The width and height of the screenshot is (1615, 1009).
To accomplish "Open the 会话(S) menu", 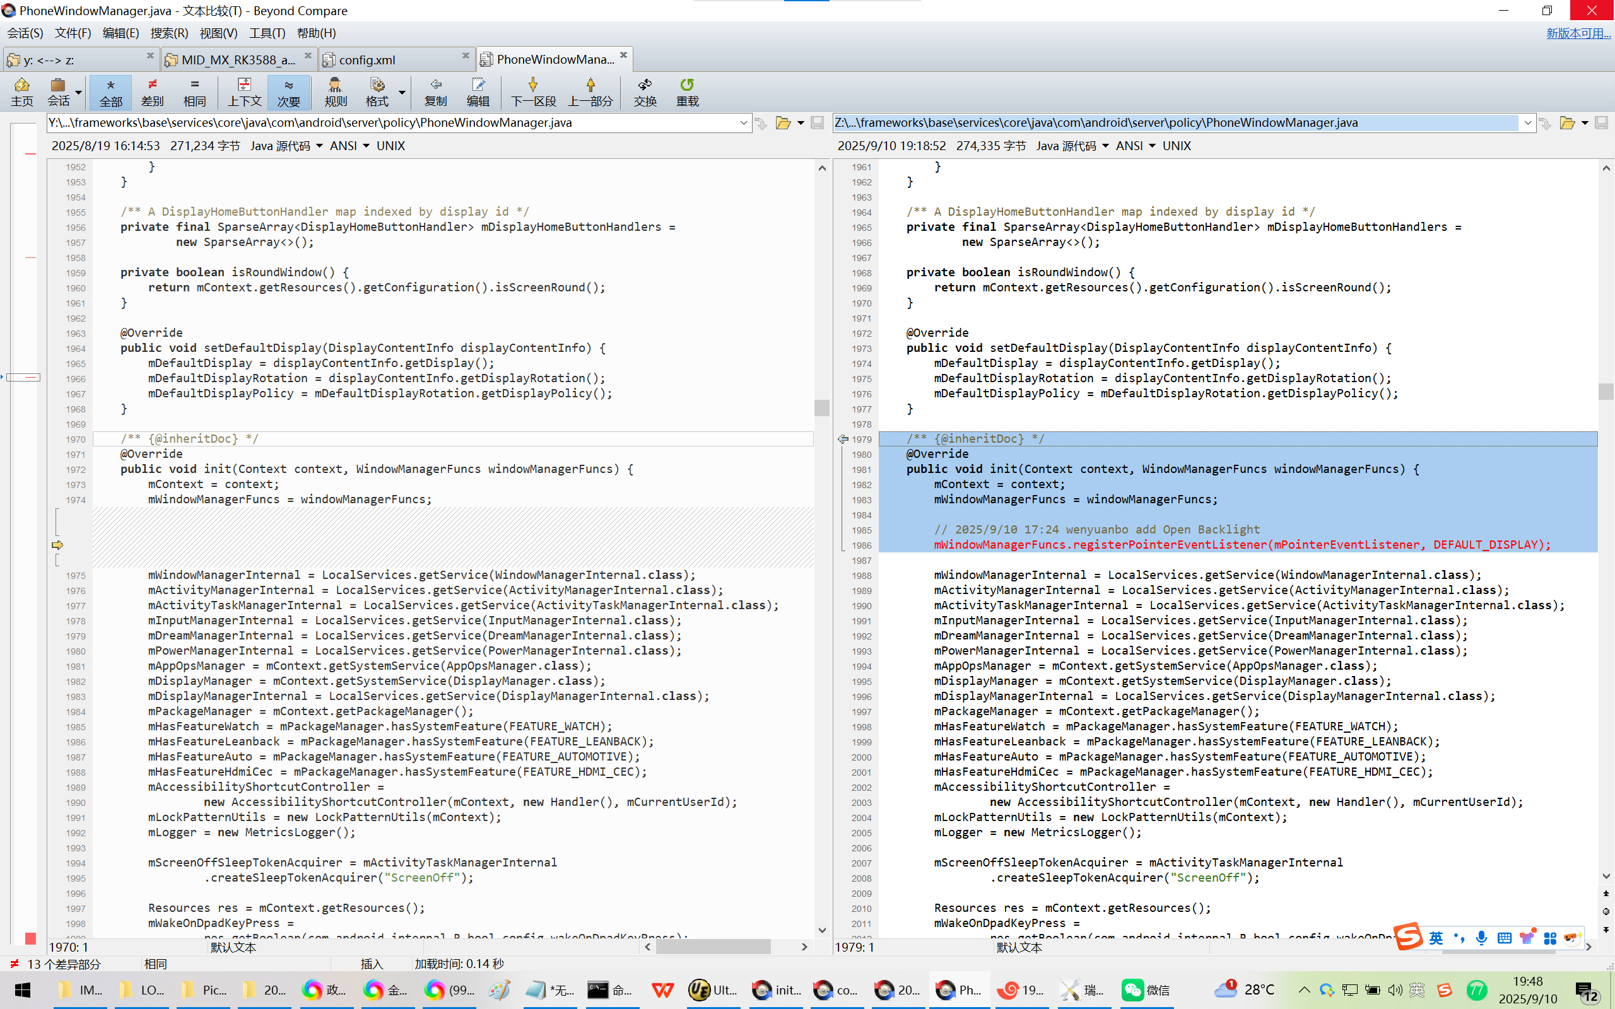I will pos(25,33).
